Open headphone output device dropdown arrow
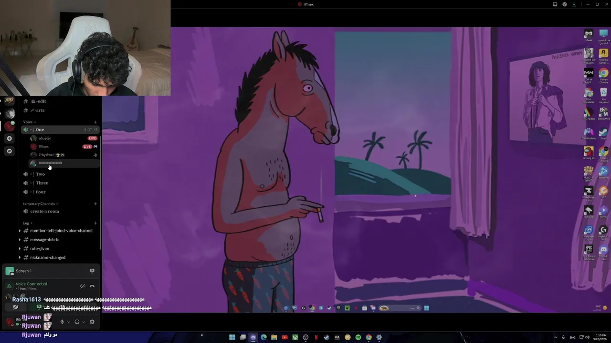This screenshot has width=611, height=343. [84, 322]
